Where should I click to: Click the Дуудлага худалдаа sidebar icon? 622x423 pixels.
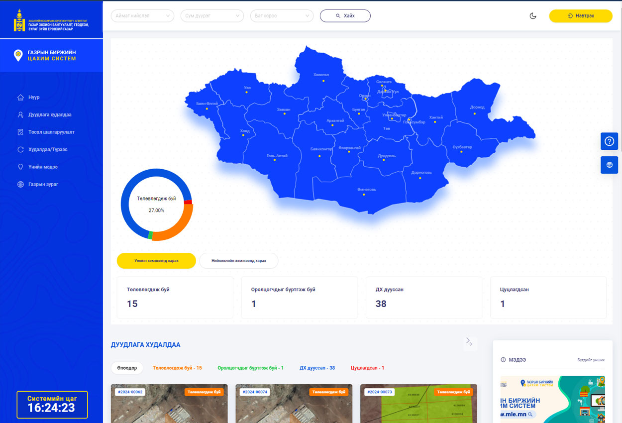click(x=20, y=115)
